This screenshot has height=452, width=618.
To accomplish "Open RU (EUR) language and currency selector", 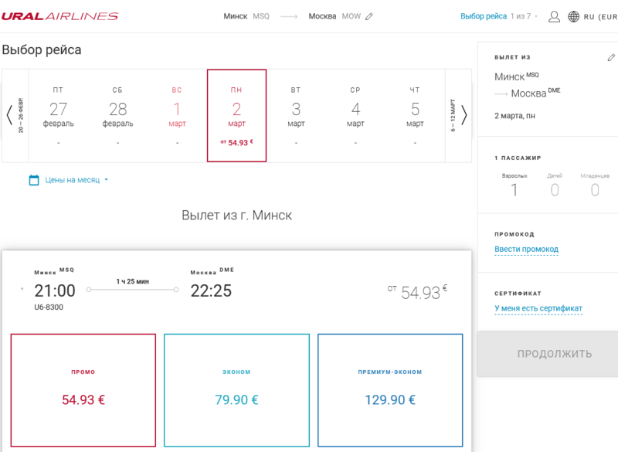I will [x=600, y=16].
